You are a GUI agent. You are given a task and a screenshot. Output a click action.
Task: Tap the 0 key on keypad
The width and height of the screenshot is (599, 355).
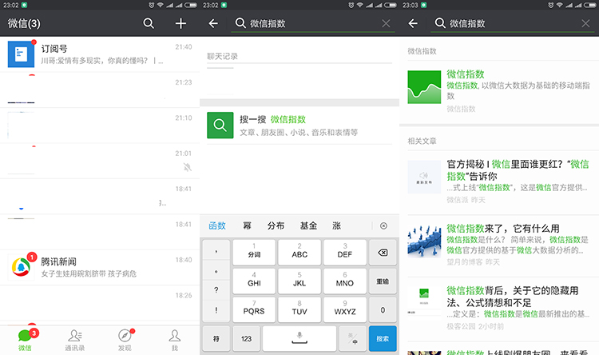(x=383, y=309)
